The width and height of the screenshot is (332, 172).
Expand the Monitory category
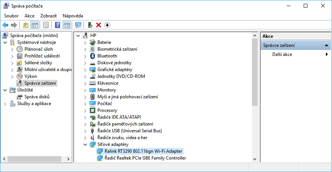pos(85,90)
